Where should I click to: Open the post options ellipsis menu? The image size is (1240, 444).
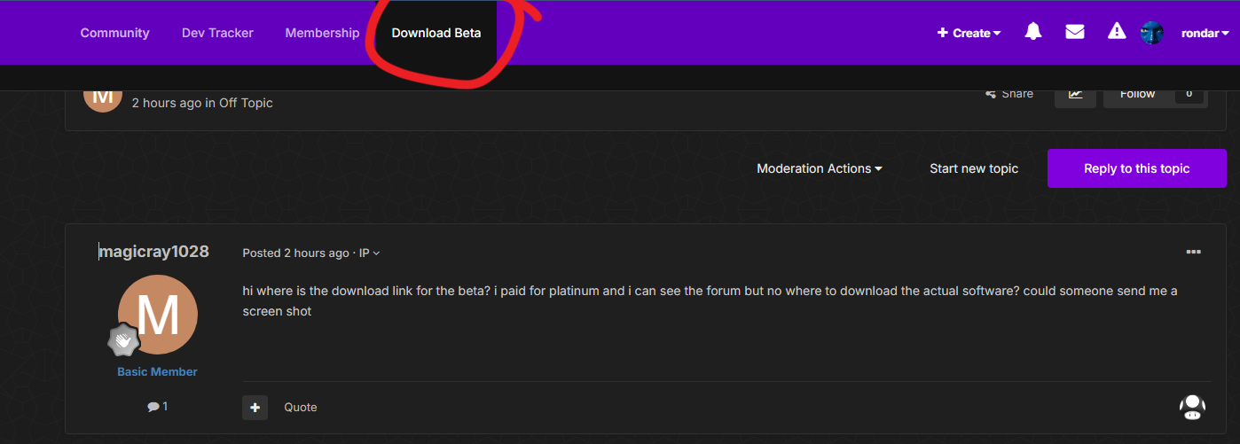coord(1193,252)
